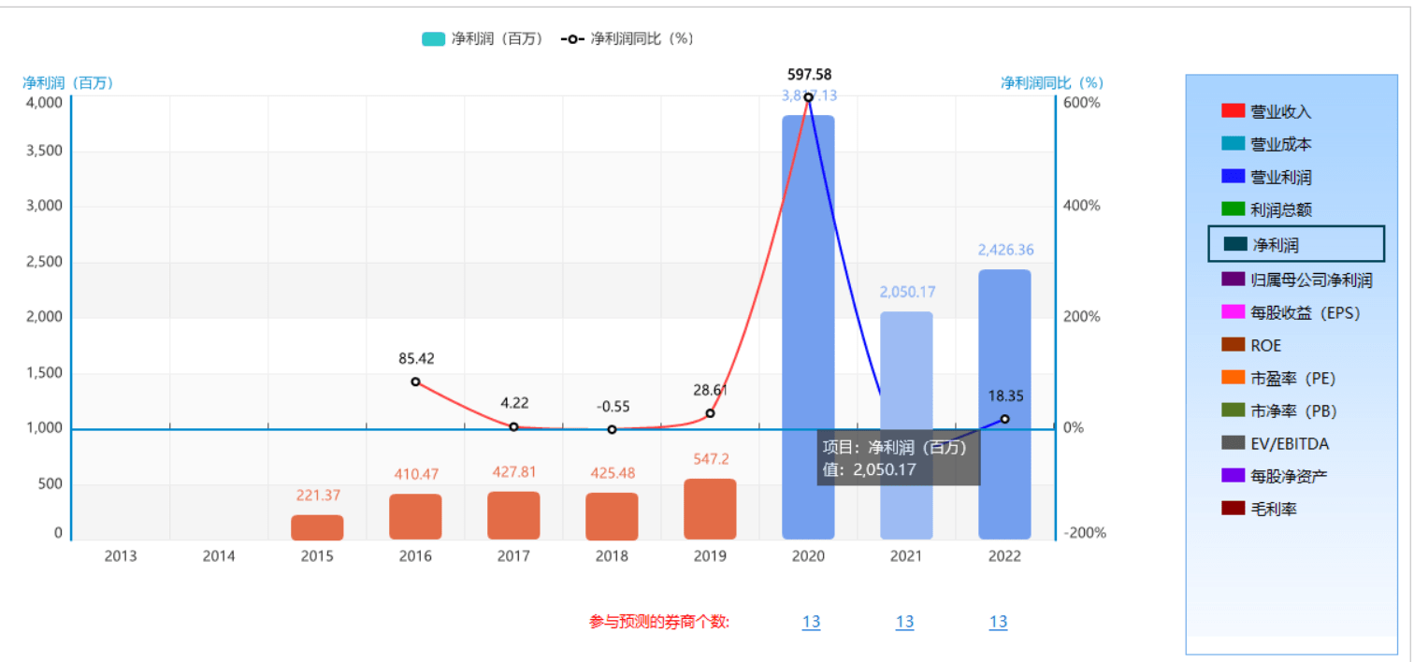1414x662 pixels.
Task: Select the EV/EBITDA gray icon entry
Action: tap(1233, 443)
